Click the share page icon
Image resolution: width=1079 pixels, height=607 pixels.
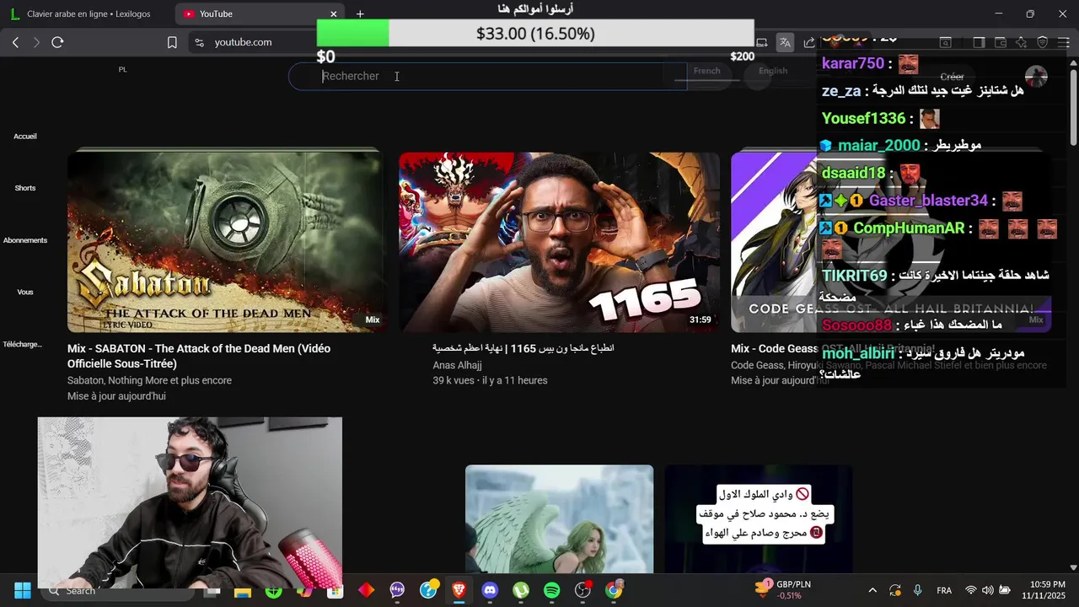point(809,42)
